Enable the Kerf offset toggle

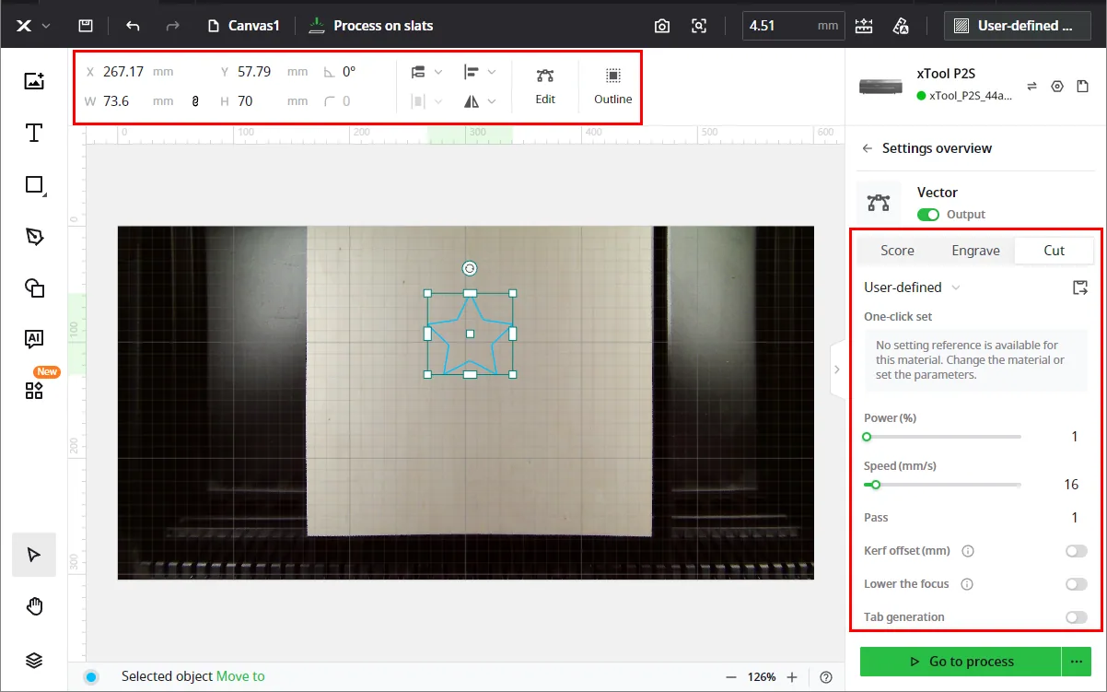[1076, 551]
